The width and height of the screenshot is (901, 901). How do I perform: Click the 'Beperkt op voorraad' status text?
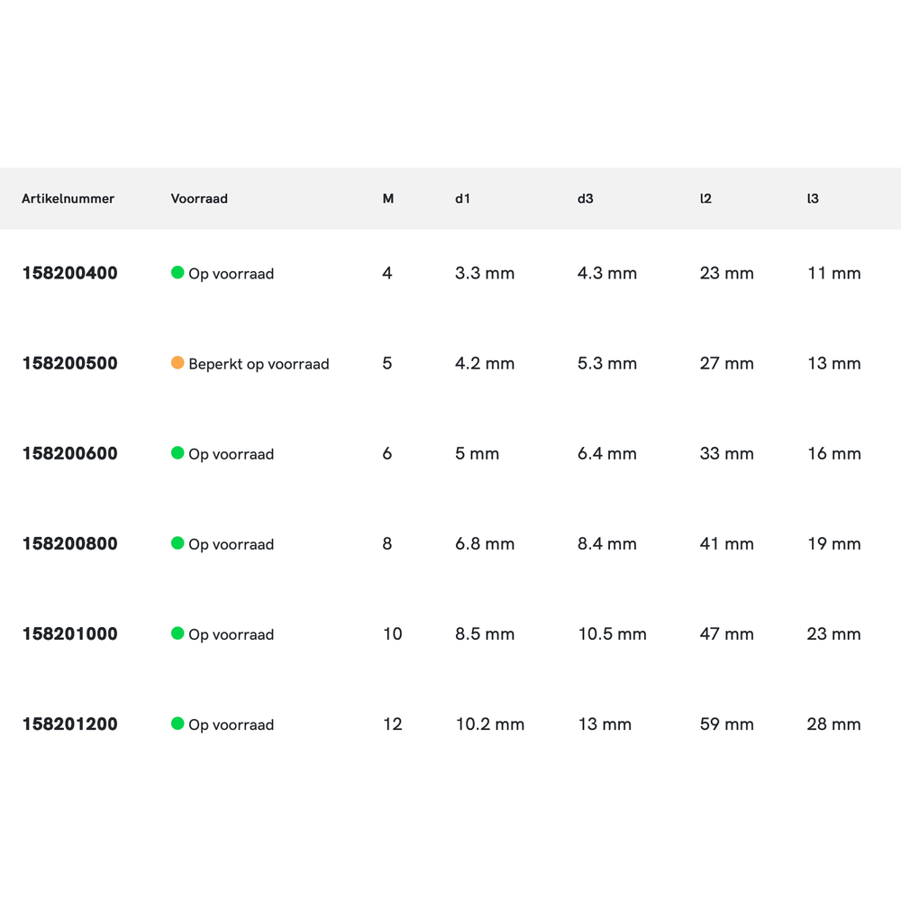pyautogui.click(x=259, y=364)
